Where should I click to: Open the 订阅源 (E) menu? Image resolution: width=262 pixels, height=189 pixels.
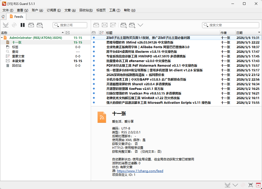click(x=54, y=10)
